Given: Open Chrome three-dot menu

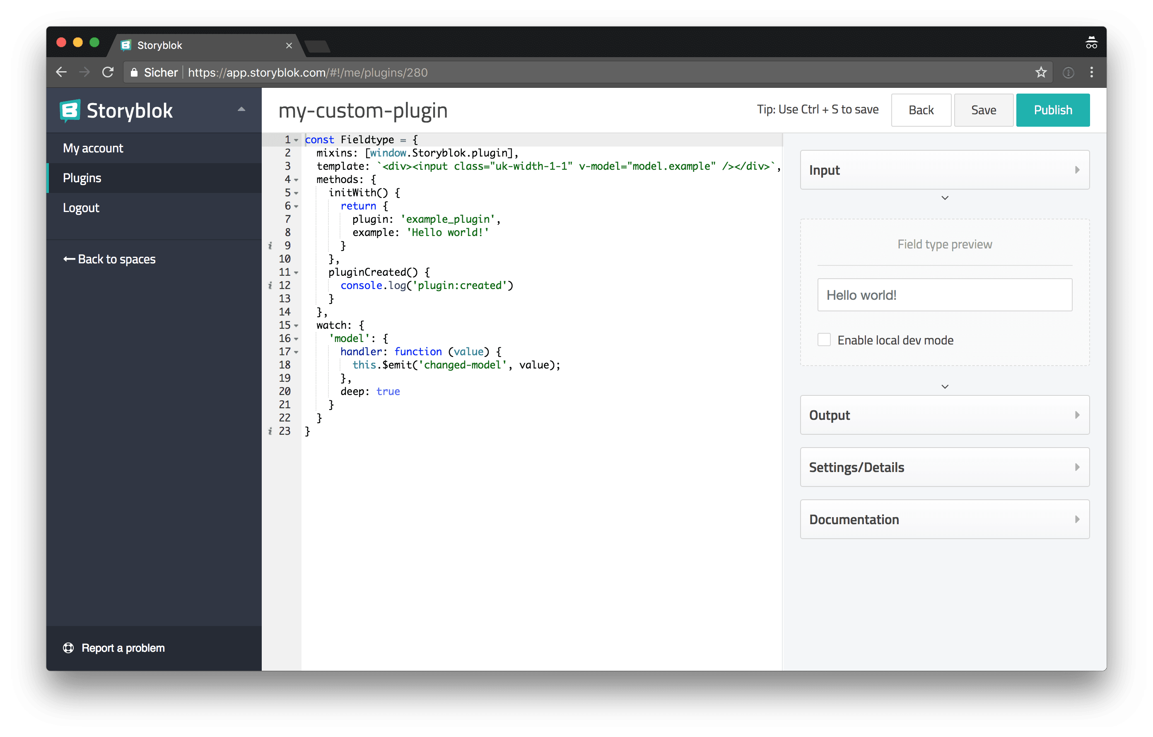Looking at the screenshot, I should click(x=1091, y=72).
